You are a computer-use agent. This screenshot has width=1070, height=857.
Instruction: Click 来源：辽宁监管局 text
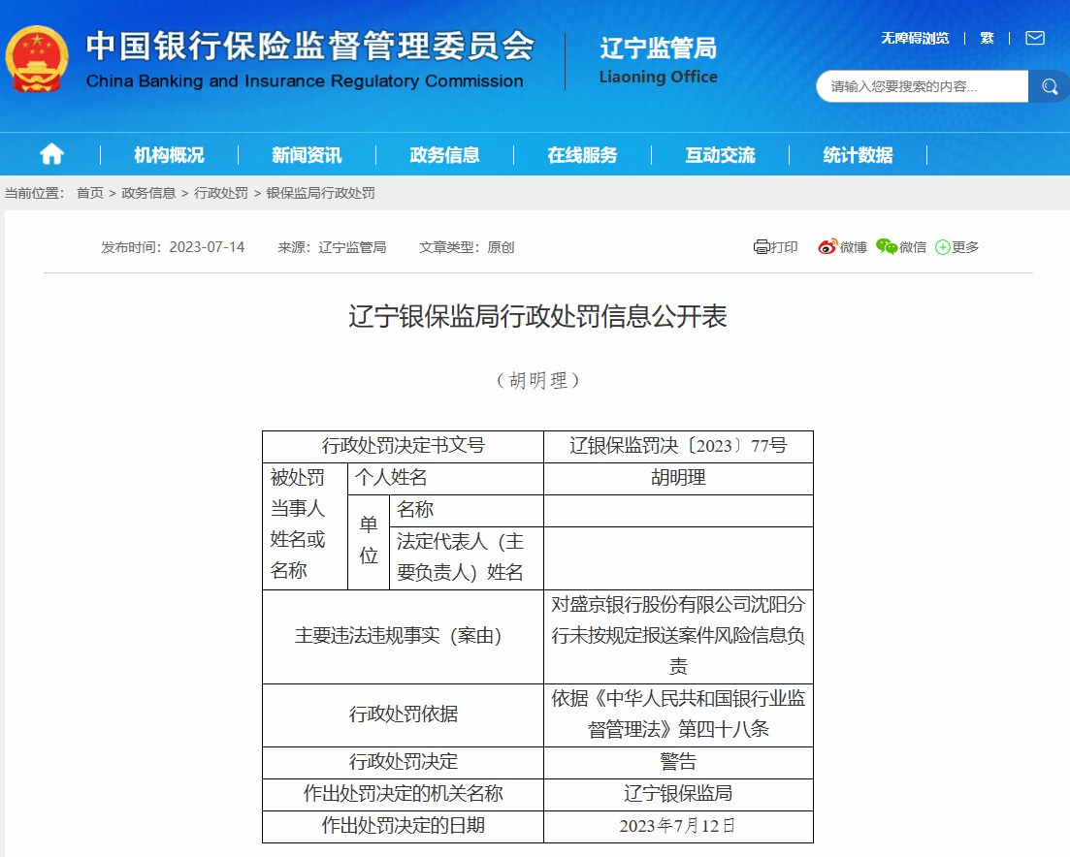click(332, 247)
